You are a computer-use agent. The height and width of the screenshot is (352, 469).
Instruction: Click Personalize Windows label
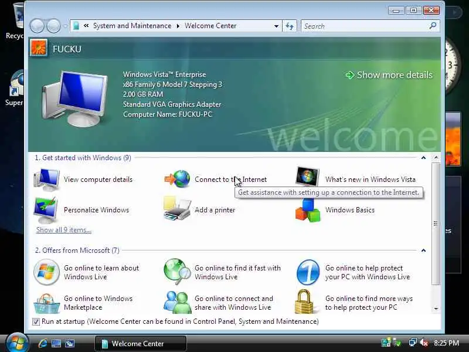point(96,210)
